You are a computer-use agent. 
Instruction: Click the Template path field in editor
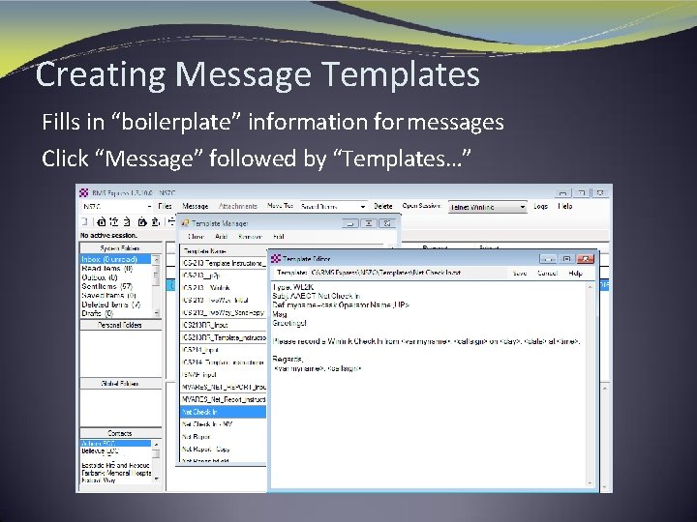point(408,273)
